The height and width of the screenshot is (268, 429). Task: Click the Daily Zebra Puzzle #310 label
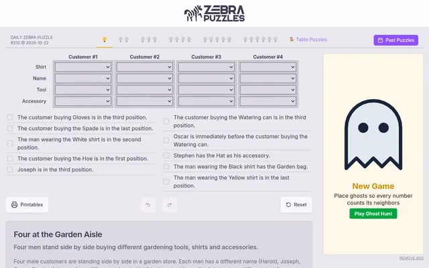[x=32, y=40]
